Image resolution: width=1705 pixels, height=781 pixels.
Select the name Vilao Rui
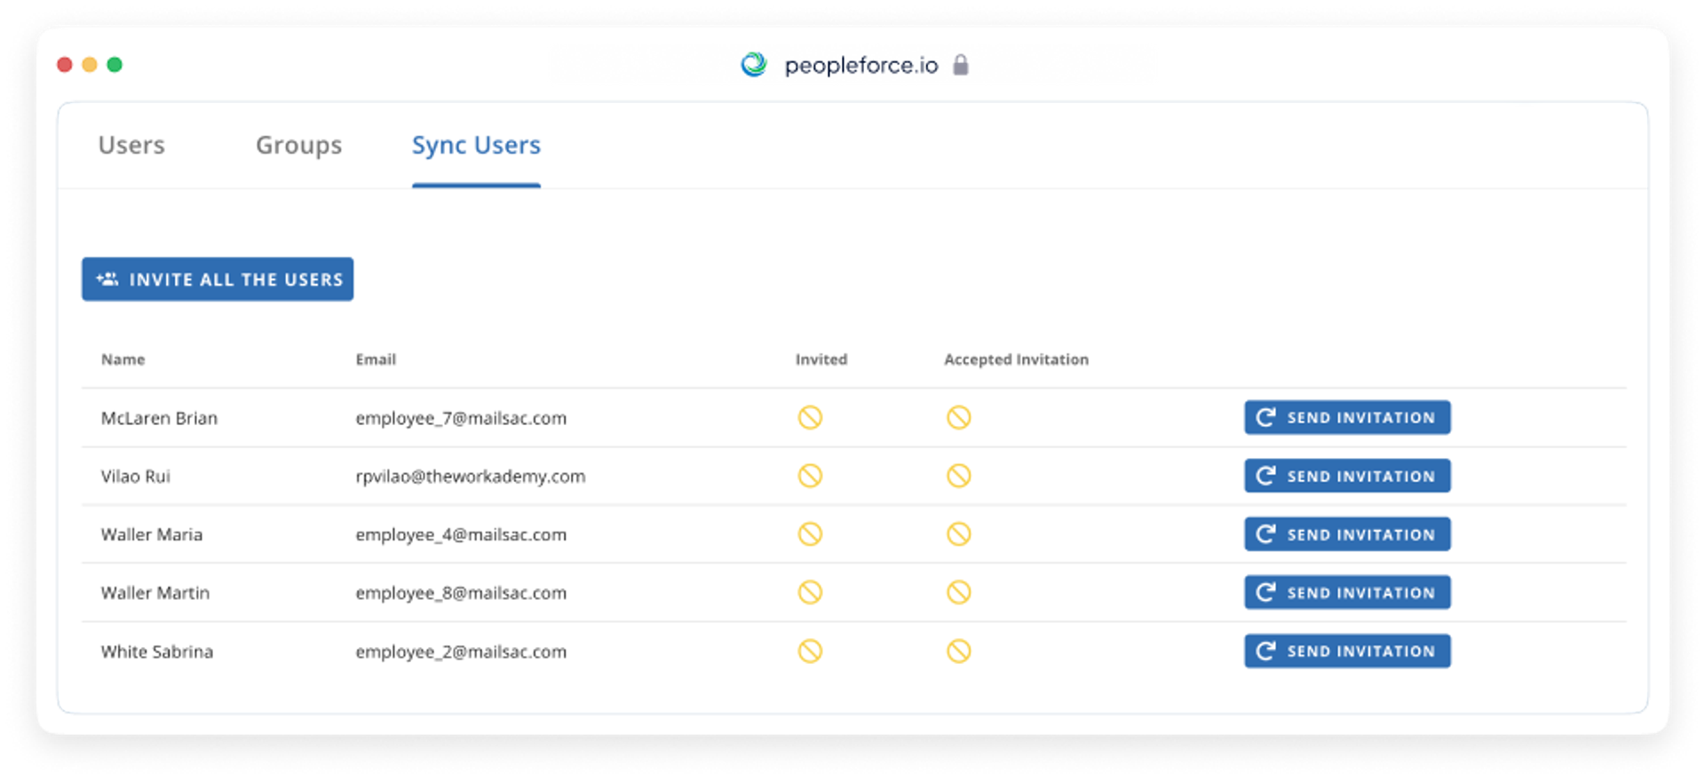tap(136, 477)
